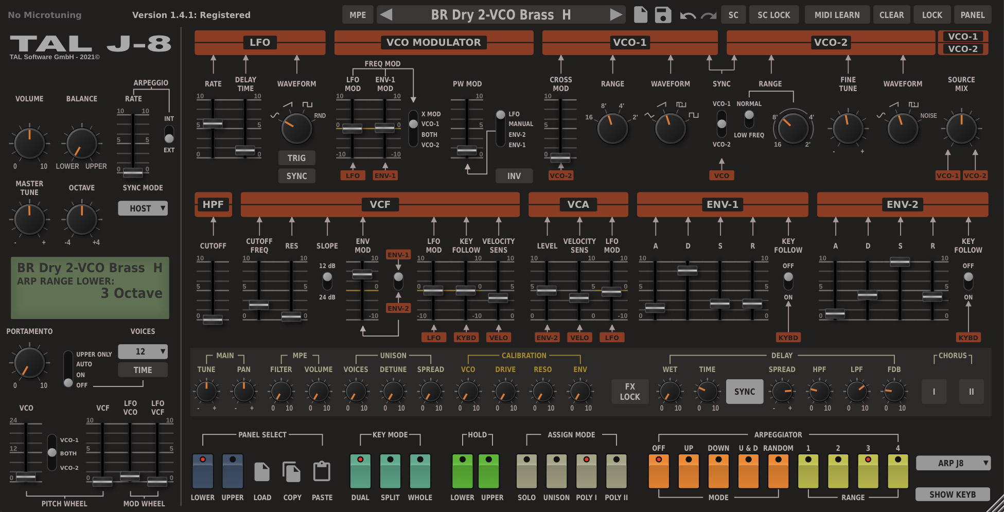Click the panel Copy icon
Screen dimensions: 1004x512
[292, 471]
